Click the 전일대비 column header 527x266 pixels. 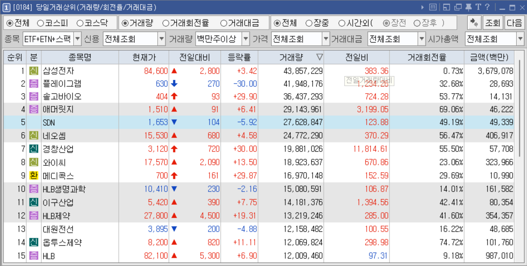[x=195, y=57]
